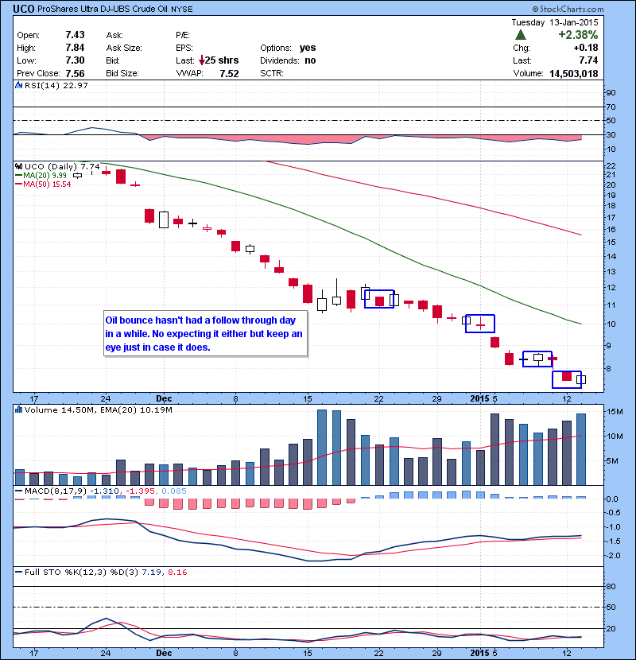Screen dimensions: 636x660
Task: Click the MACD histogram value 0.085
Action: point(174,491)
